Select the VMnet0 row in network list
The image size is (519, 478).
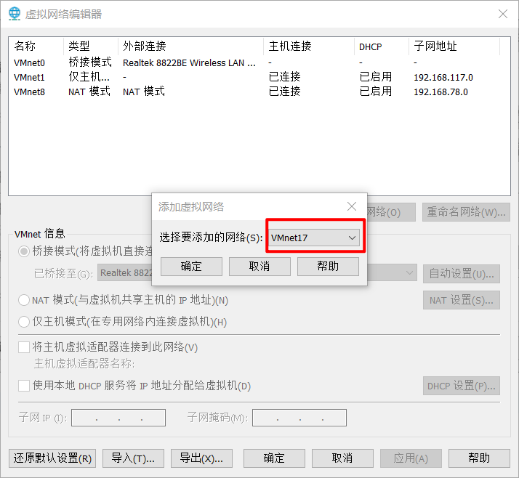click(30, 63)
